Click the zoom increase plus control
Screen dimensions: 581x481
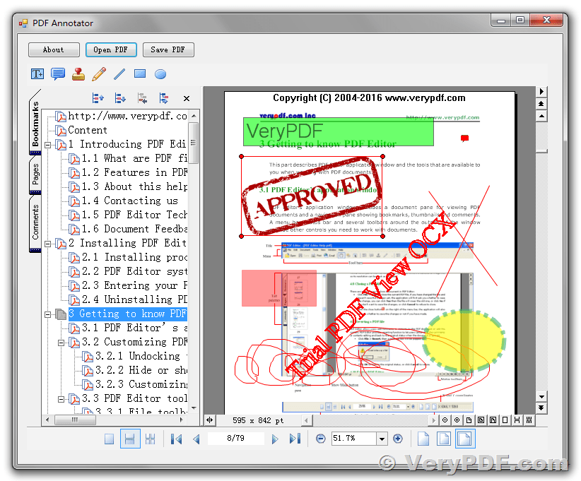(398, 439)
